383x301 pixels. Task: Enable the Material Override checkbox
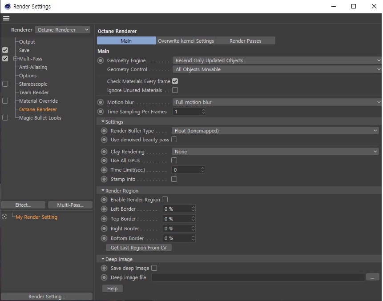point(5,101)
